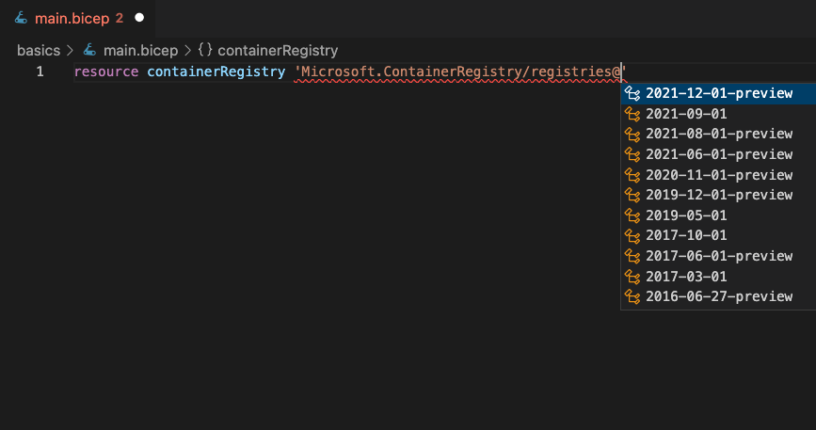Click the icon next to 2019-05-01 suggestion
Screen dimensions: 816x430
click(633, 215)
